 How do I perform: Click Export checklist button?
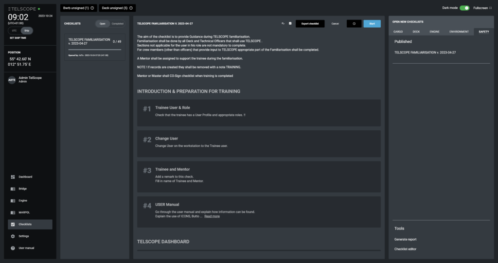point(309,23)
